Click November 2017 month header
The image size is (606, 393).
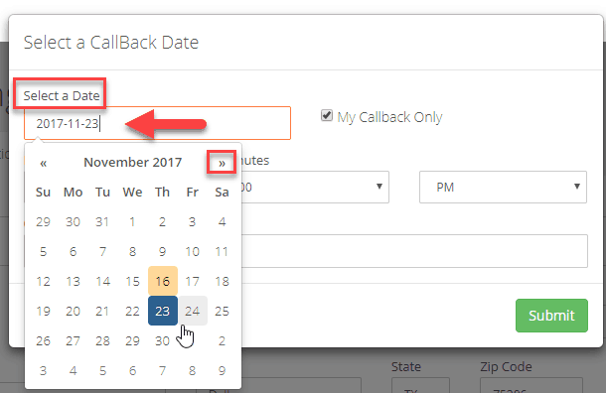coord(132,163)
